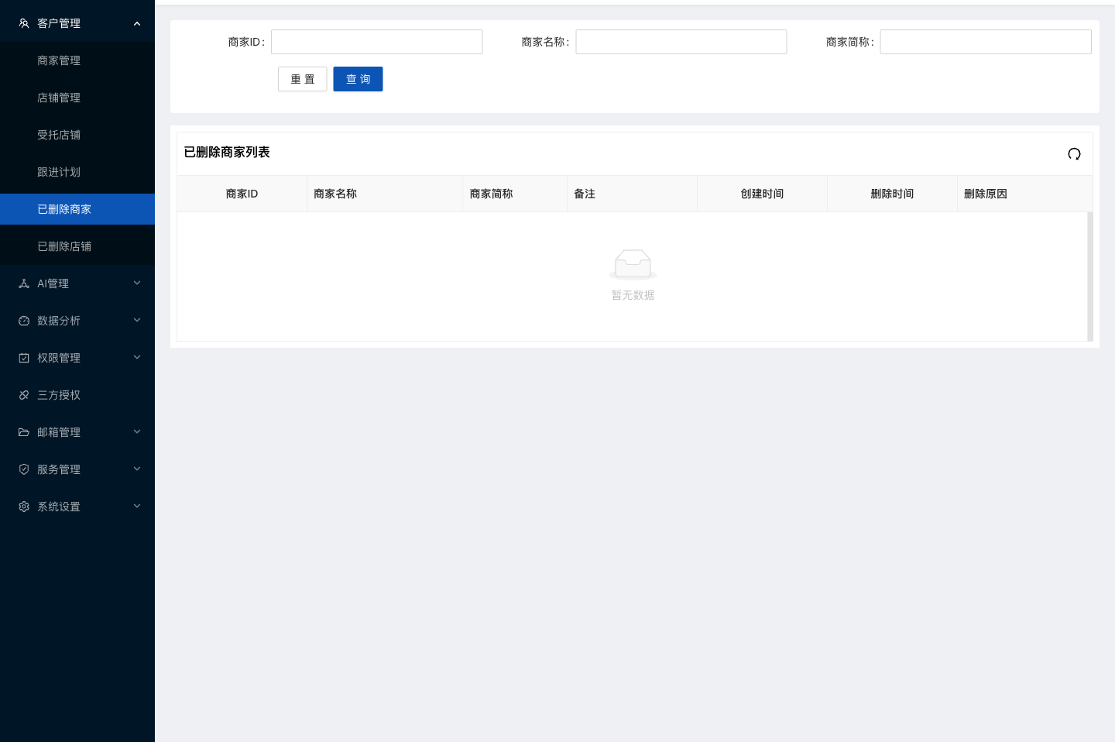Refresh the 已删除商家列表 table
1115x742 pixels.
pos(1074,153)
